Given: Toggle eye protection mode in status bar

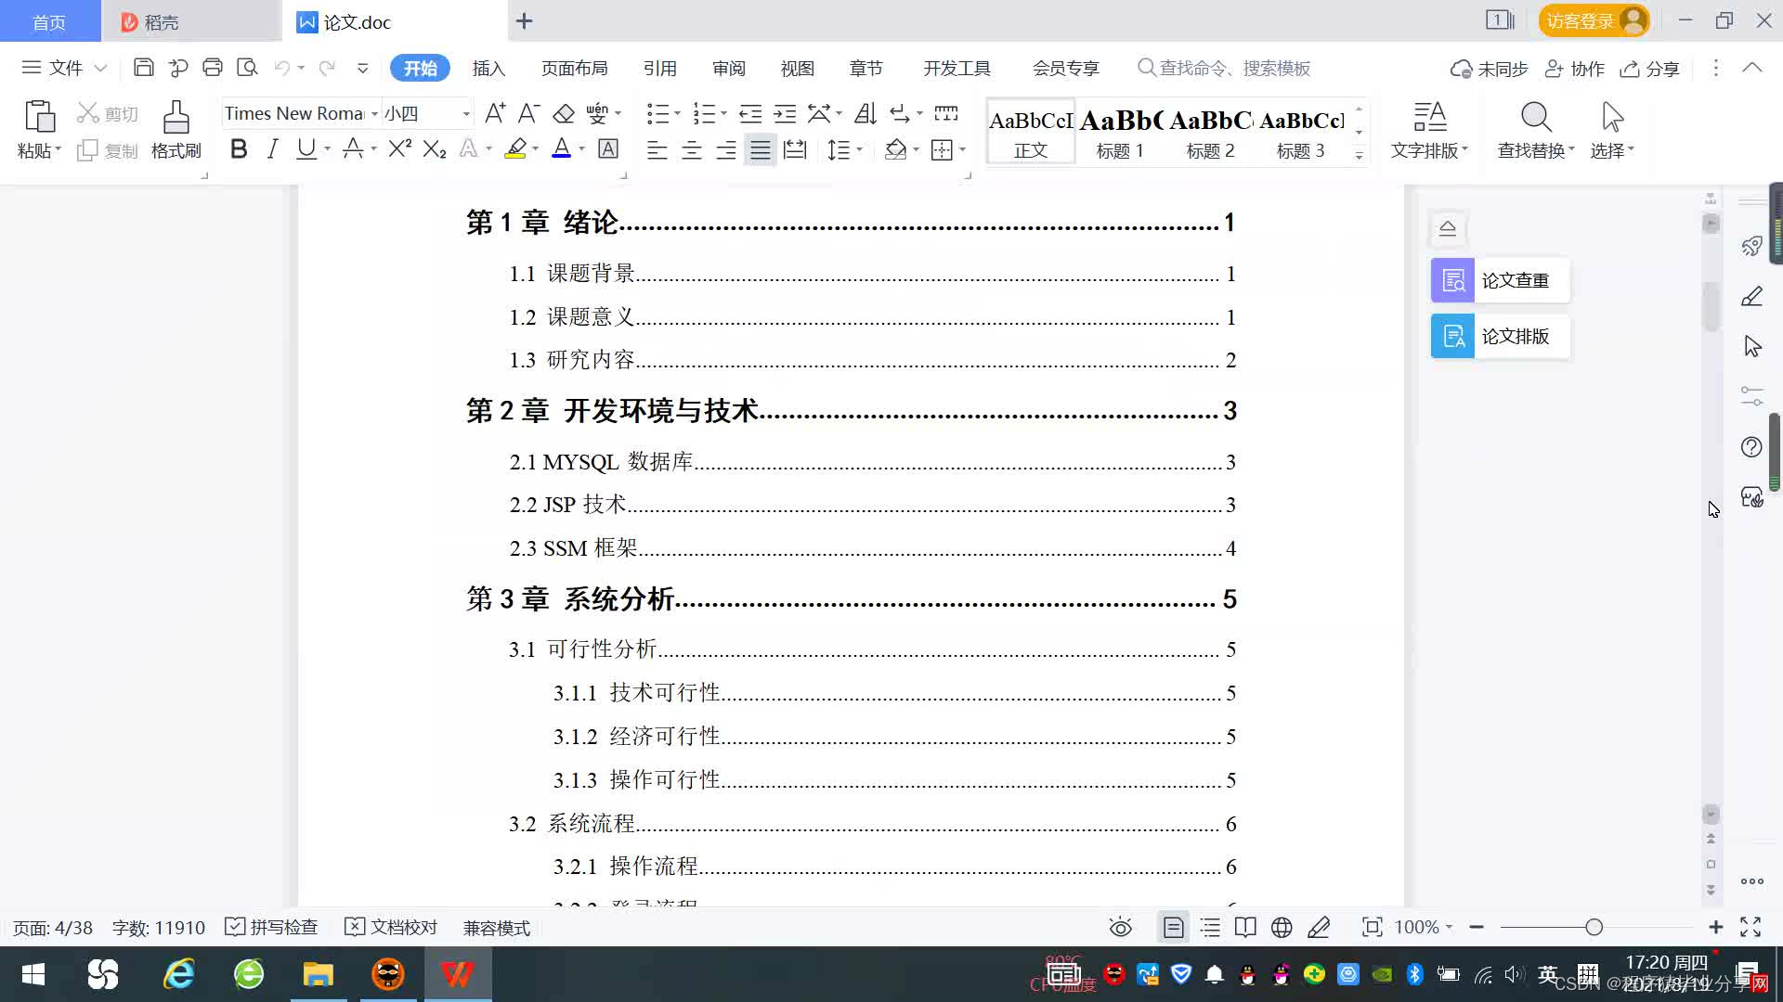Looking at the screenshot, I should (1121, 928).
